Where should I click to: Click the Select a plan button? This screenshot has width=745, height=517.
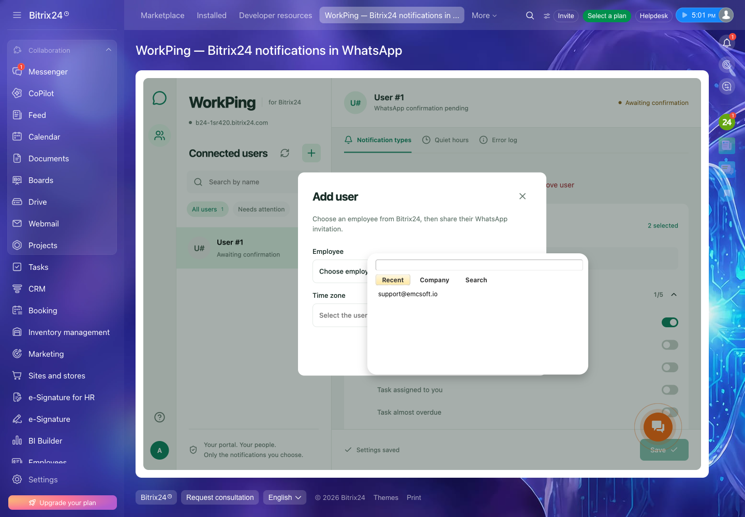607,16
